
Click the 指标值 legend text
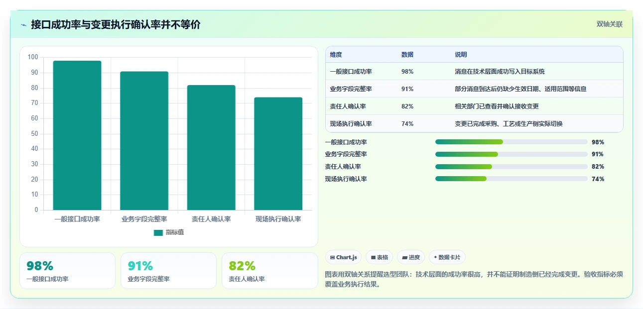click(x=175, y=232)
